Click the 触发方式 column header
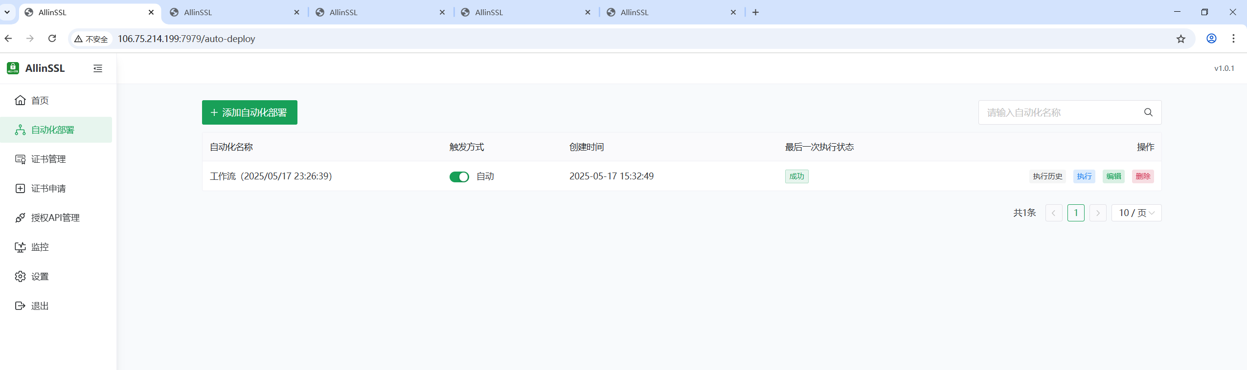 pos(467,147)
